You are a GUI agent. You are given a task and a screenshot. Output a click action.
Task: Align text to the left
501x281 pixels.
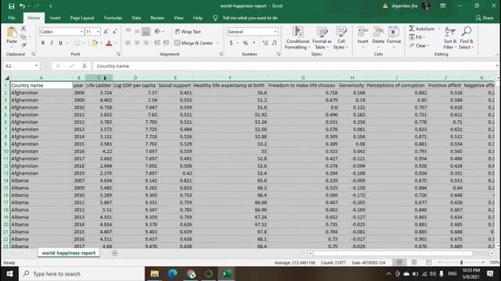pos(128,43)
